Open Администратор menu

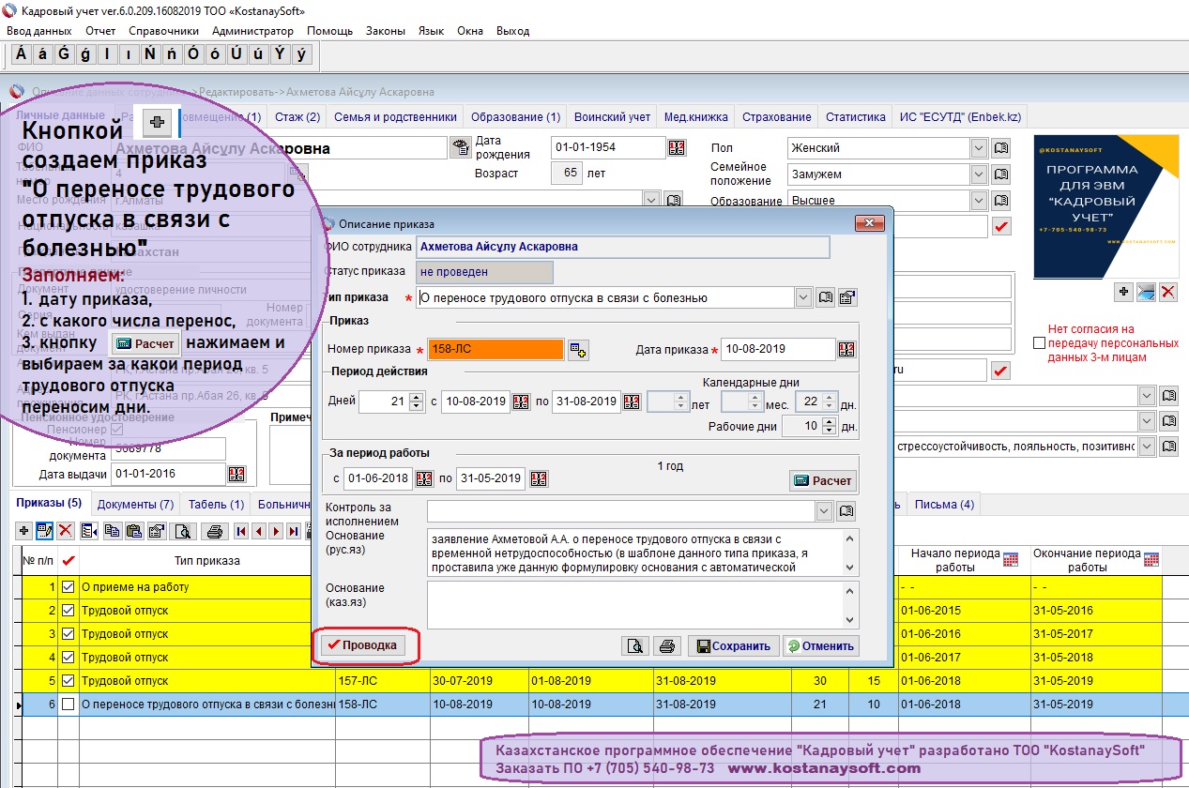tap(253, 31)
